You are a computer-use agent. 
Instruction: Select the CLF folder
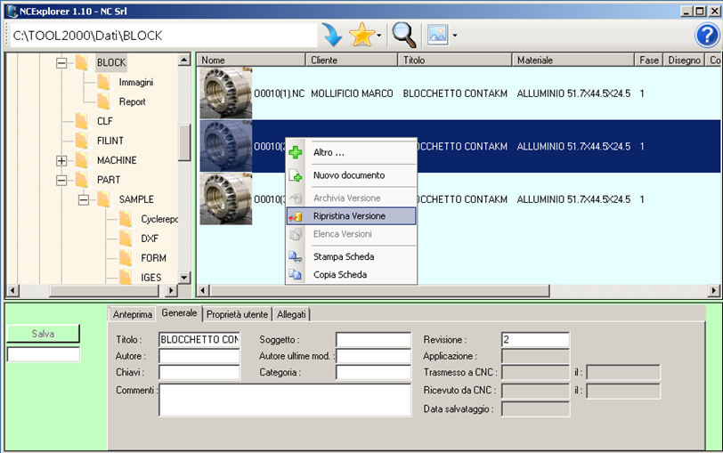click(105, 121)
